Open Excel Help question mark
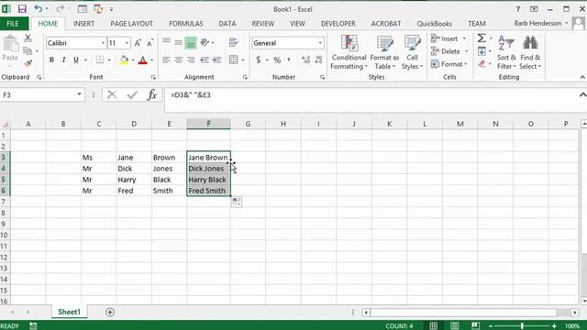Image resolution: width=587 pixels, height=330 pixels. [x=517, y=9]
